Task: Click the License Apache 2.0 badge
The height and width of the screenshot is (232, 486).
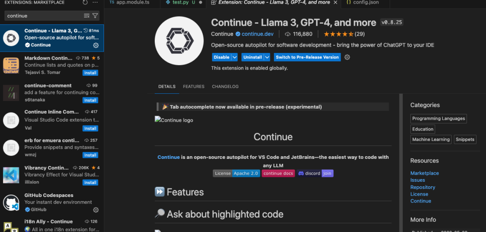Action: [237, 173]
